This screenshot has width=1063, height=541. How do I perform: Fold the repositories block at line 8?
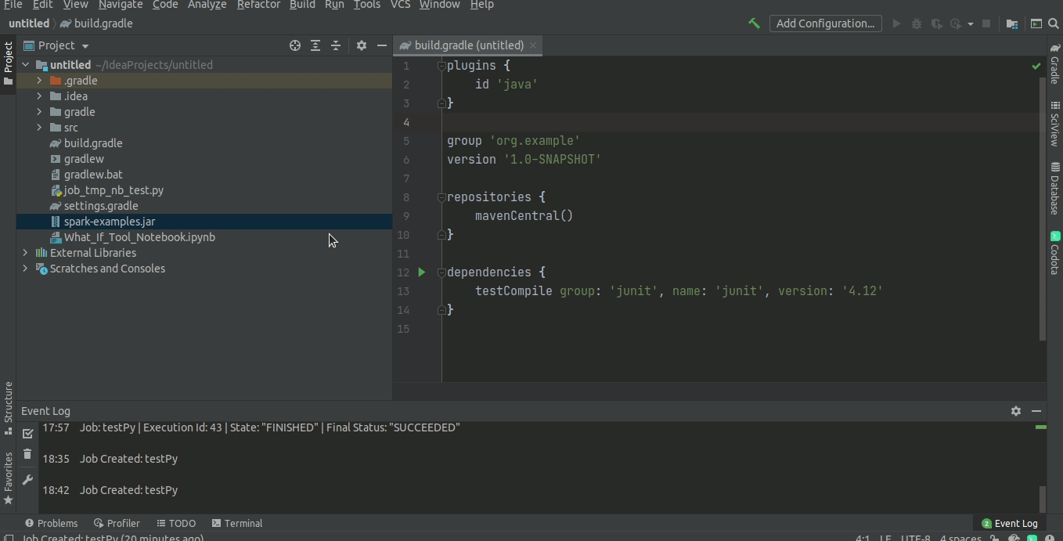441,197
